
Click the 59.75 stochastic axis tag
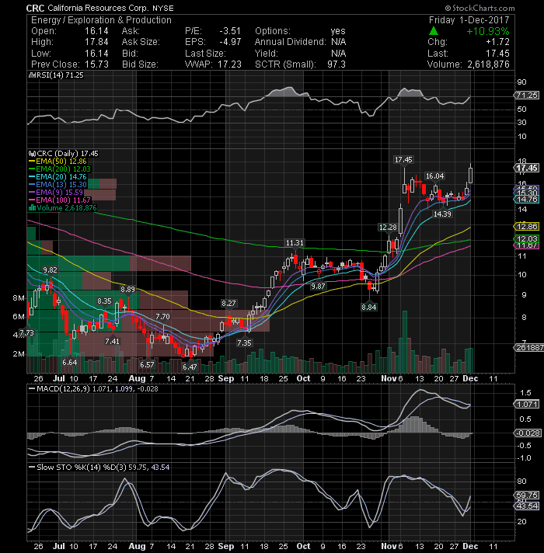tap(527, 496)
